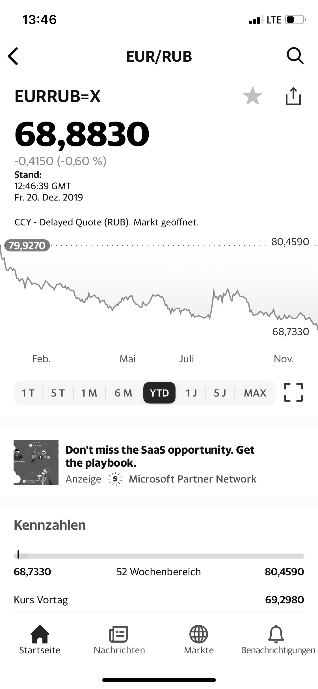This screenshot has height=689, width=318.
Task: Tap the ad thumbnail image
Action: click(36, 462)
